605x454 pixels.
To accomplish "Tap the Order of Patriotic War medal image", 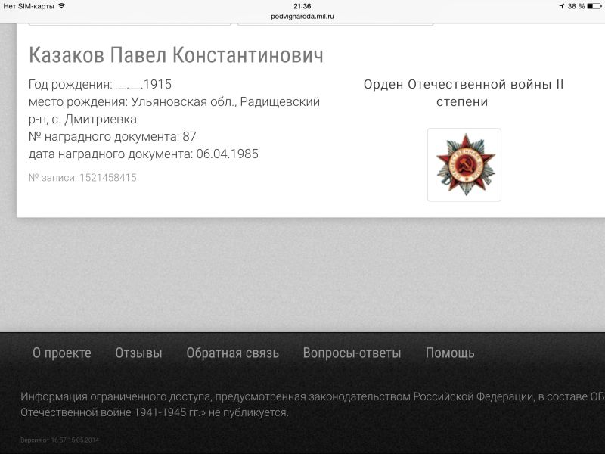I will 464,164.
